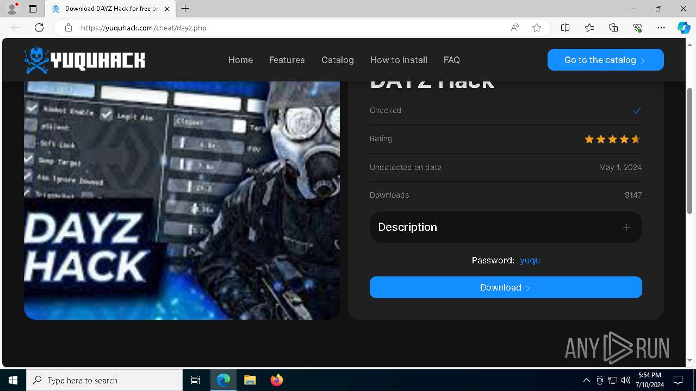Click the YUQUHACK skull logo
Image resolution: width=696 pixels, height=391 pixels.
pyautogui.click(x=85, y=60)
